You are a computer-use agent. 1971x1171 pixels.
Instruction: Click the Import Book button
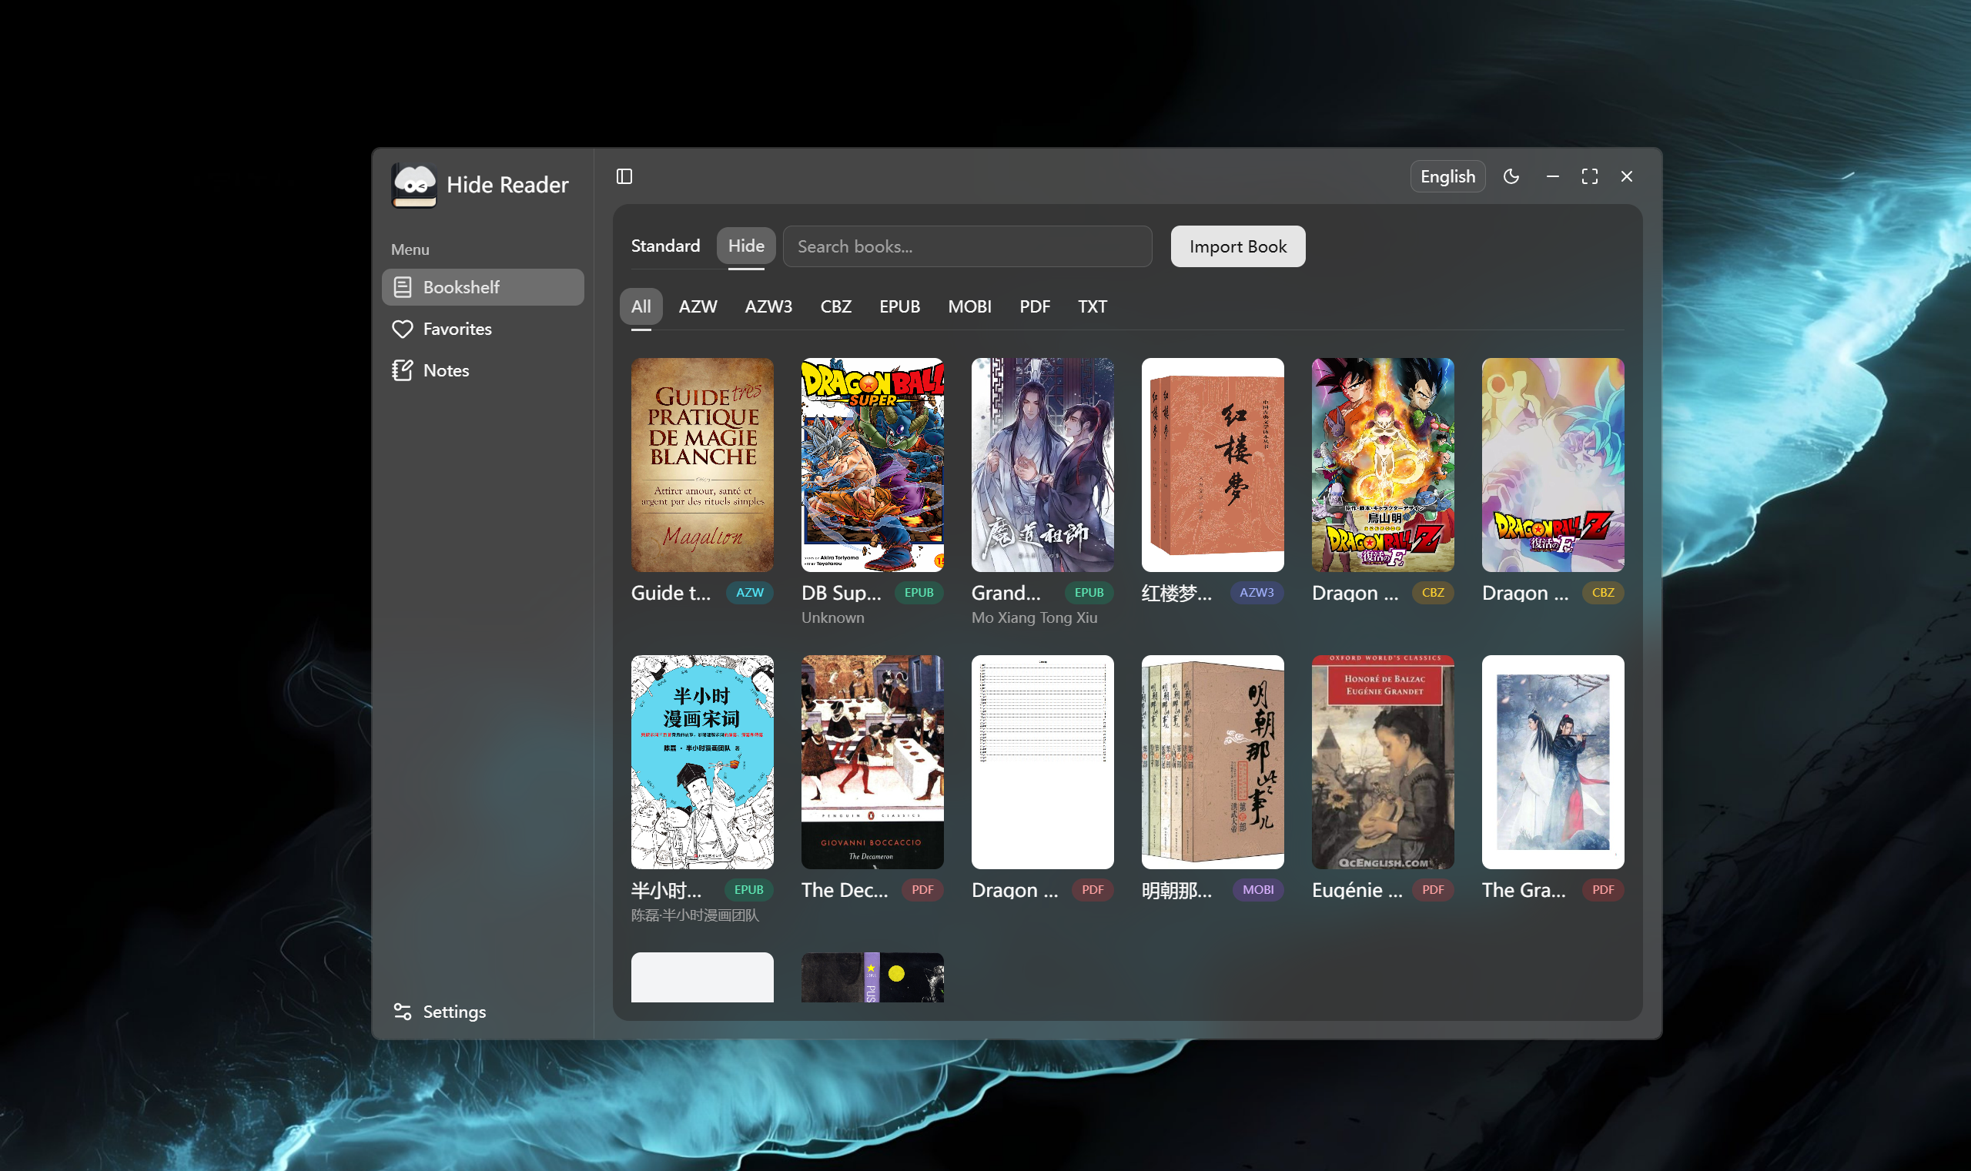[1236, 246]
